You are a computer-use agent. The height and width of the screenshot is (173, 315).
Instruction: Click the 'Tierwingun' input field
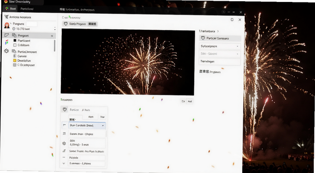tap(220, 61)
